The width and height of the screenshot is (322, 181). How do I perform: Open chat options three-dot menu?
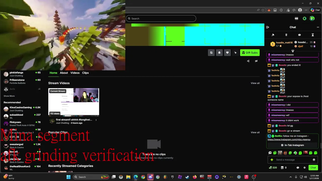[318, 27]
